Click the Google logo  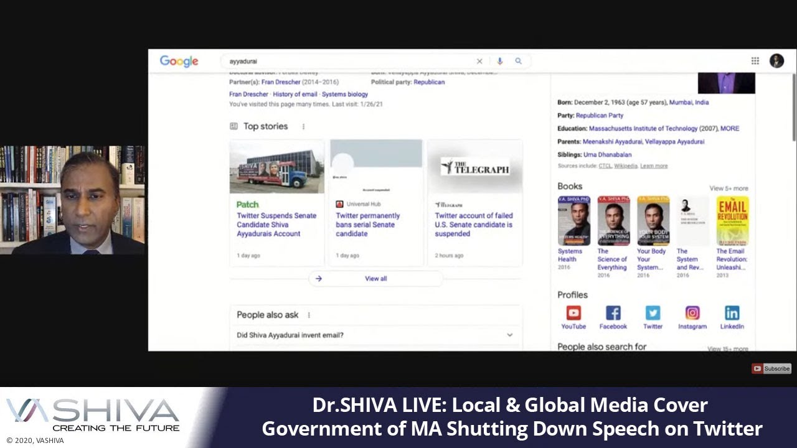point(179,61)
